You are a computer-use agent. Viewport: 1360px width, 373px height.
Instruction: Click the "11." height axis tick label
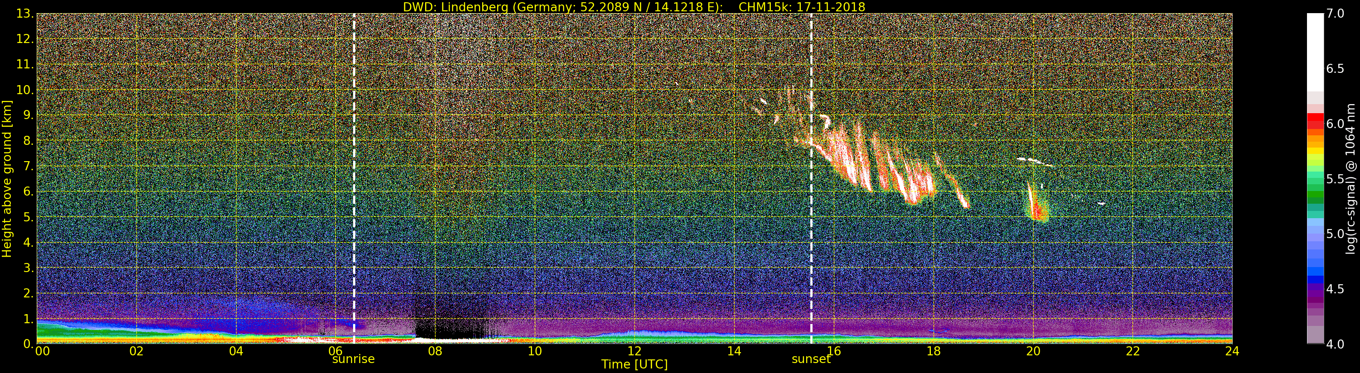coord(25,64)
